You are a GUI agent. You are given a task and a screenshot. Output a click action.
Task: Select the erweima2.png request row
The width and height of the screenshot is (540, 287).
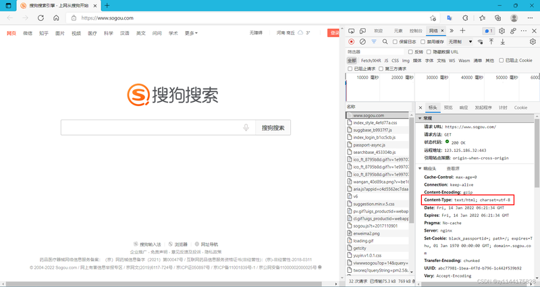click(x=377, y=234)
